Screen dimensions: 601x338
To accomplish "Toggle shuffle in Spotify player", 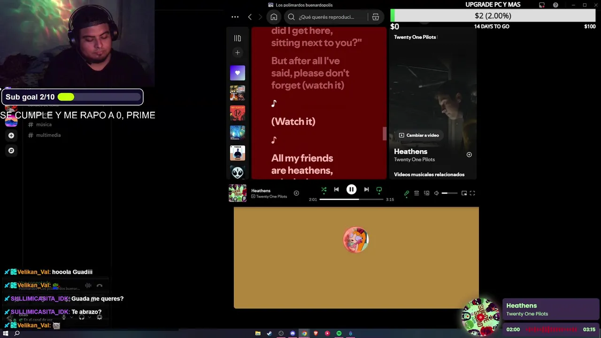I will pyautogui.click(x=324, y=190).
